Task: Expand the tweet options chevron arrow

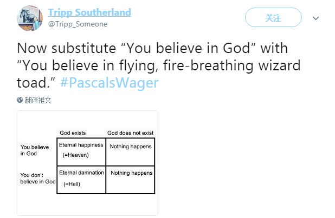Action: click(315, 18)
